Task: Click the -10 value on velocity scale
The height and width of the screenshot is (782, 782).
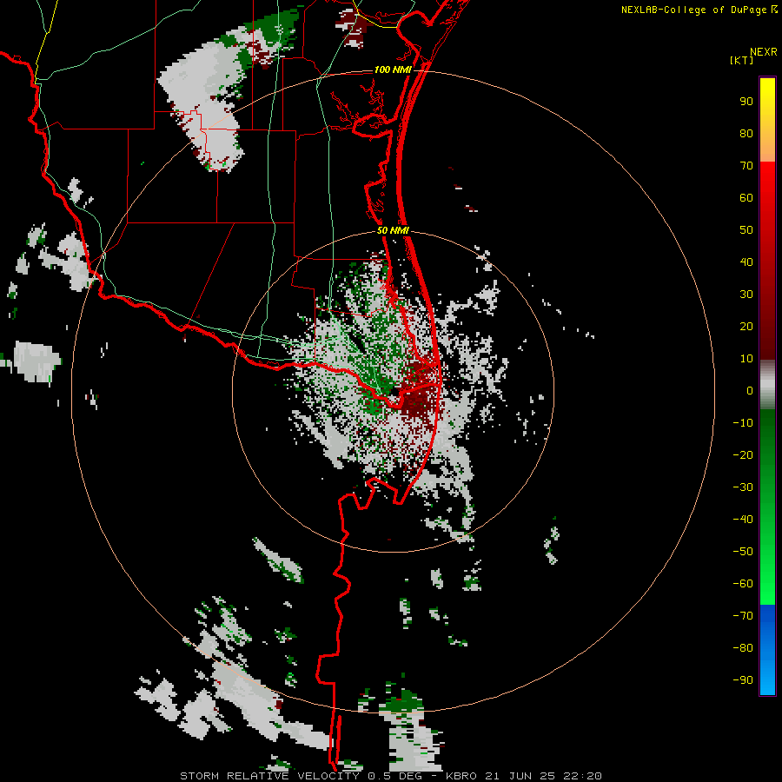Action: (743, 423)
